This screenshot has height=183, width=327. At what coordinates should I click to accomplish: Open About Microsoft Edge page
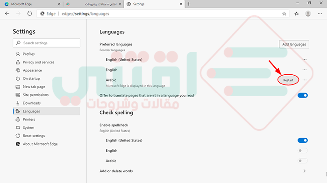47,144
